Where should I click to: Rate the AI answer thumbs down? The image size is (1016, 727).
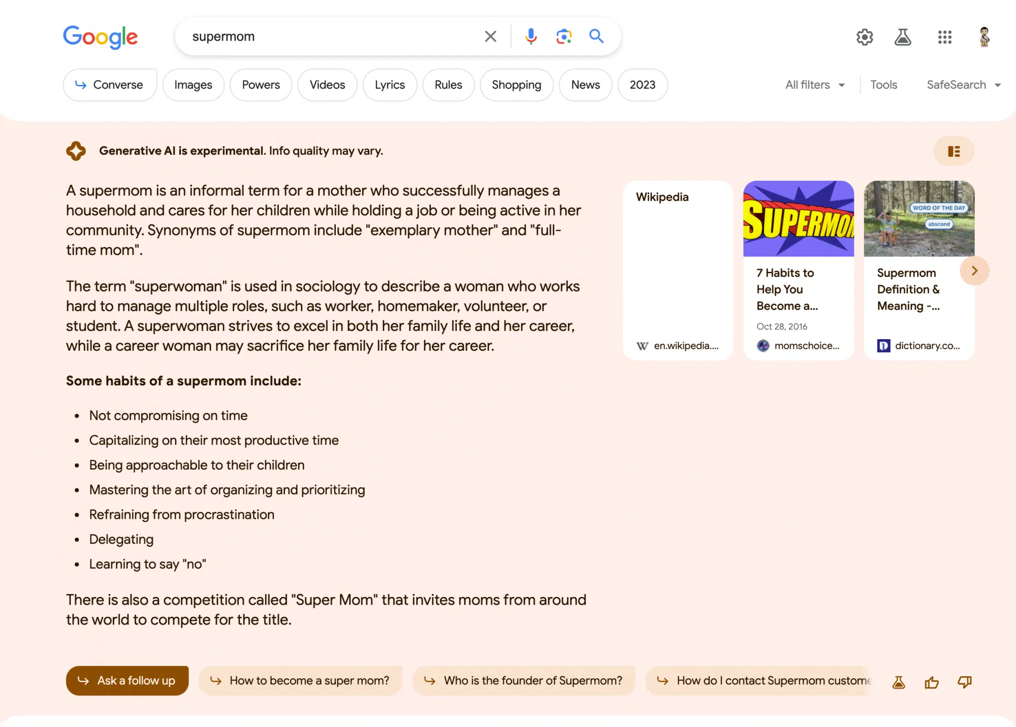965,682
